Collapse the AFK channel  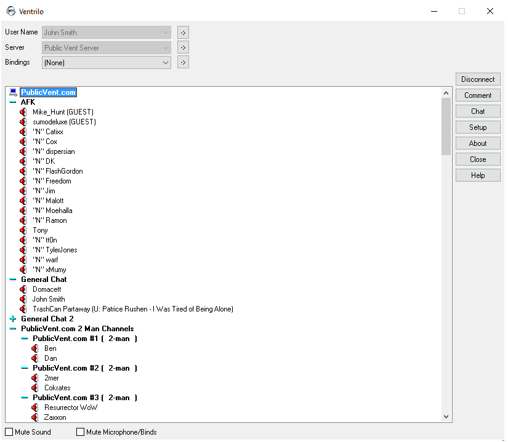13,102
